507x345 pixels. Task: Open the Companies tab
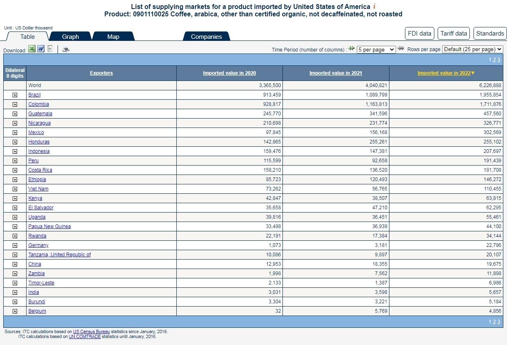click(206, 36)
